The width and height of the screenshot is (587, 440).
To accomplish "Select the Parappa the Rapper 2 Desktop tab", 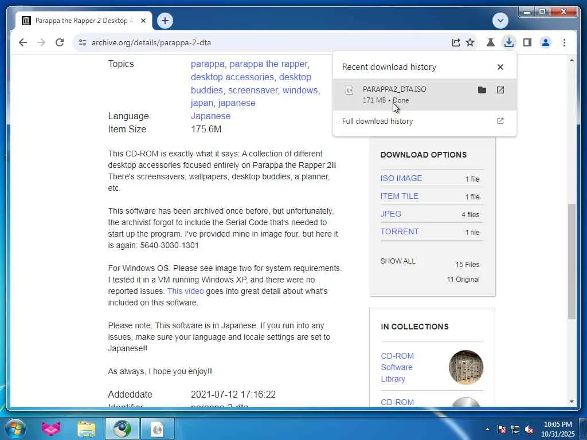I will 84,21.
